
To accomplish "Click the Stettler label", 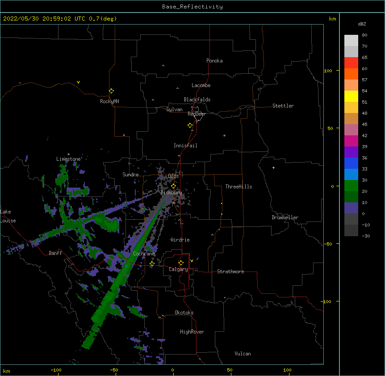I will (283, 106).
